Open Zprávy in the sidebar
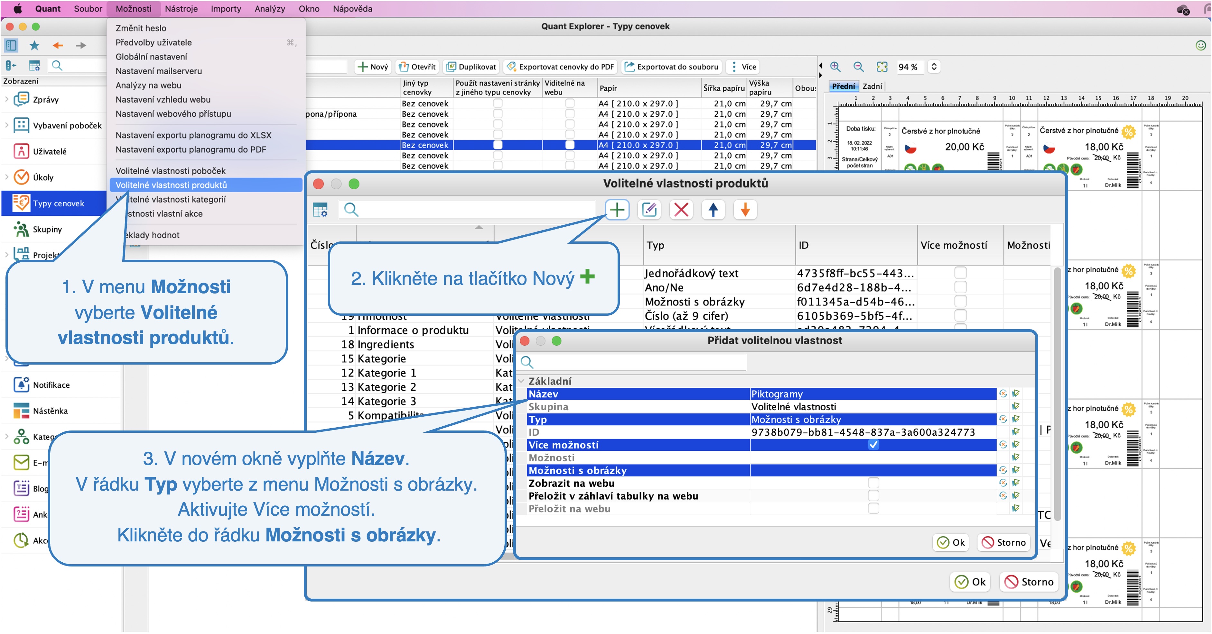The height and width of the screenshot is (634, 1212). 46,100
